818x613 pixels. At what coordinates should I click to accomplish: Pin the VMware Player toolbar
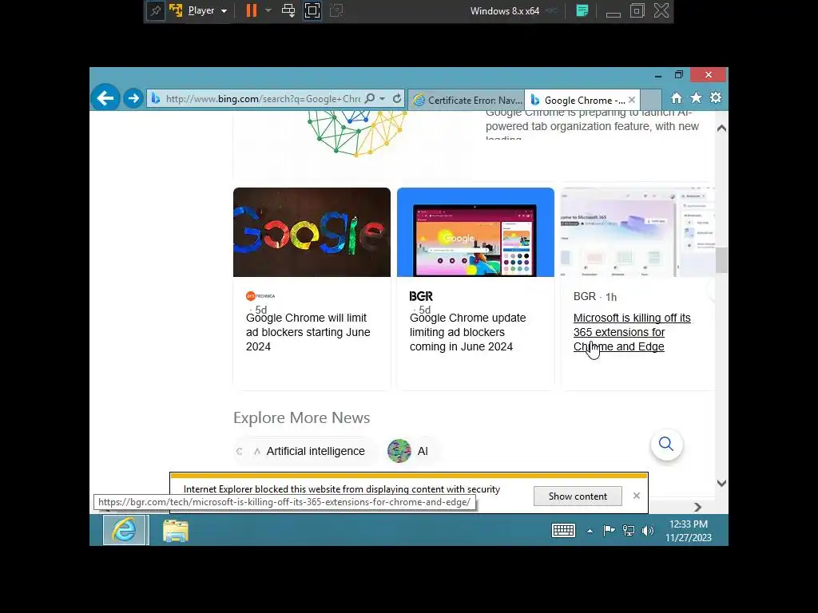tap(156, 10)
